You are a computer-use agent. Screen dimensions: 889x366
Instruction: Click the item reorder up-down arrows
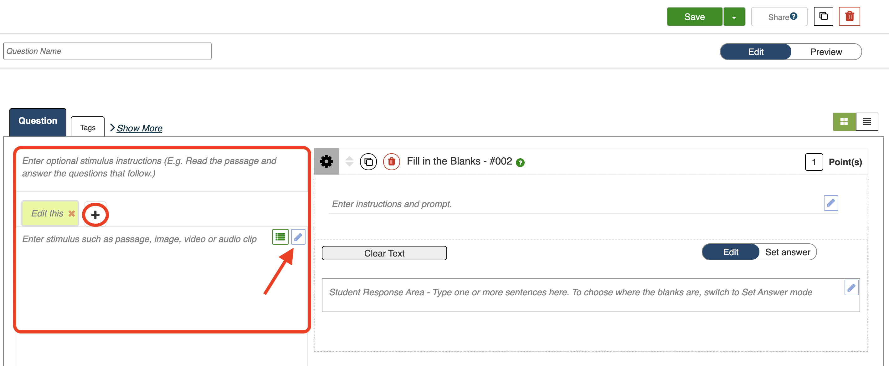click(x=349, y=161)
